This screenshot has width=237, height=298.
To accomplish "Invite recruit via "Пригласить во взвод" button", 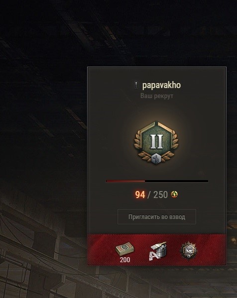I will coord(157,216).
